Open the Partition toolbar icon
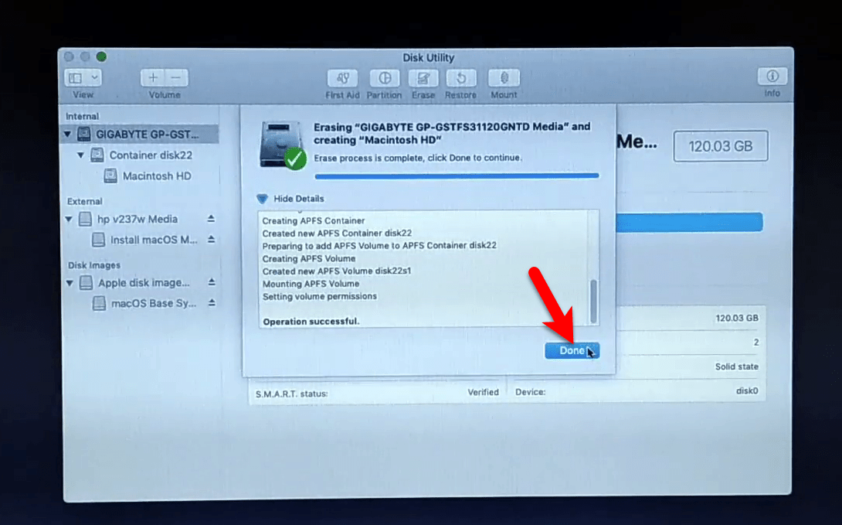Screen dimensions: 842x525 point(384,78)
